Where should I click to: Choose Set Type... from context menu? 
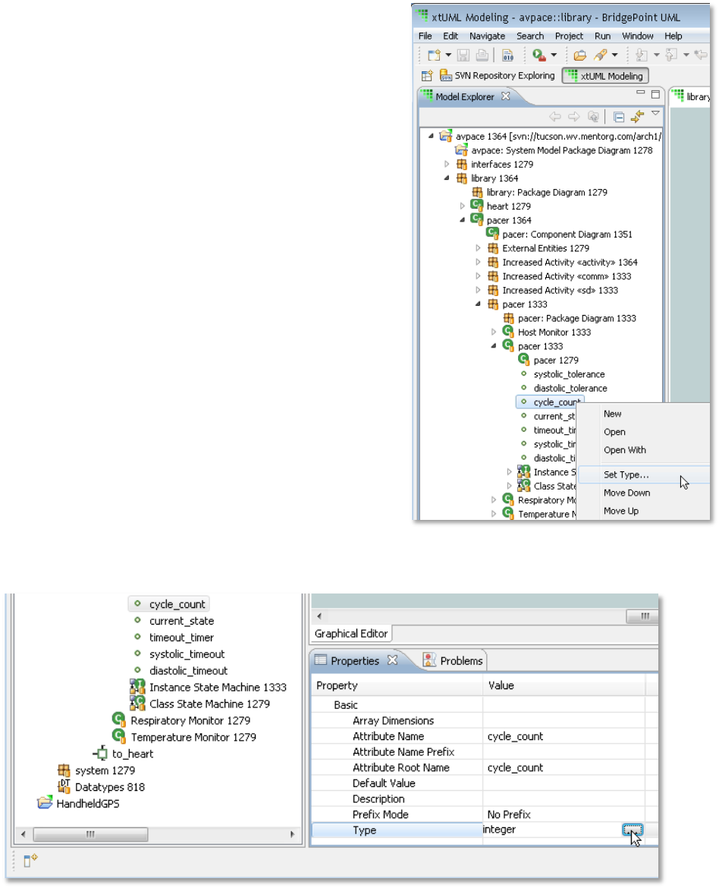(x=644, y=474)
